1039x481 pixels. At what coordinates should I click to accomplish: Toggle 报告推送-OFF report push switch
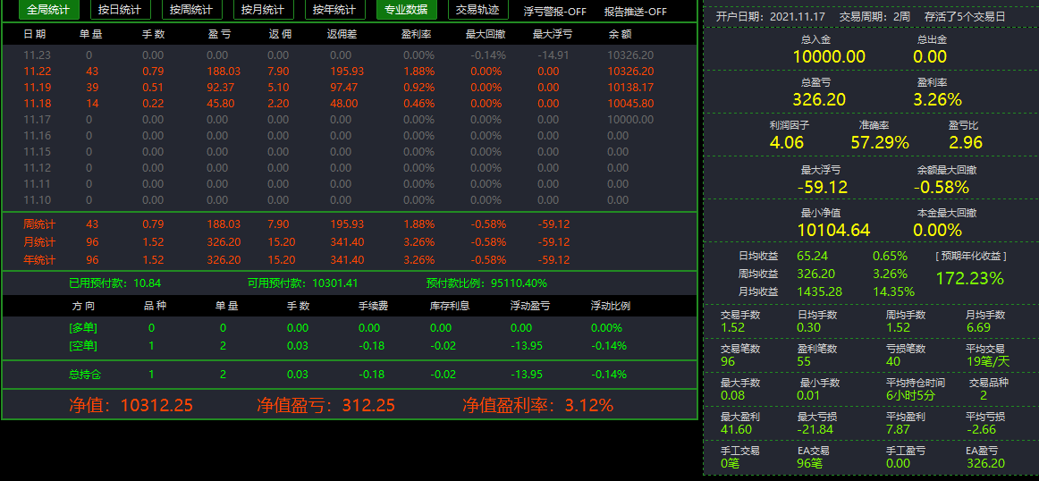coord(636,12)
